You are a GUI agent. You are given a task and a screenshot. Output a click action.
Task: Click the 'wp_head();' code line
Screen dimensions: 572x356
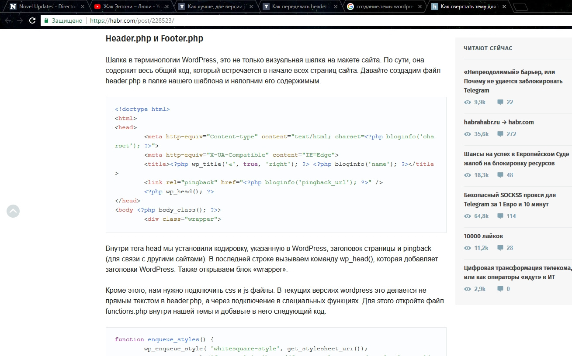click(x=179, y=192)
